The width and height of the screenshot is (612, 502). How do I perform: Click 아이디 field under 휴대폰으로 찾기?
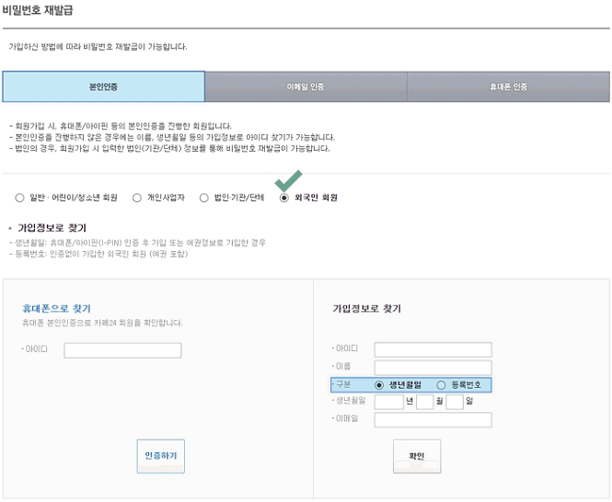tap(122, 350)
